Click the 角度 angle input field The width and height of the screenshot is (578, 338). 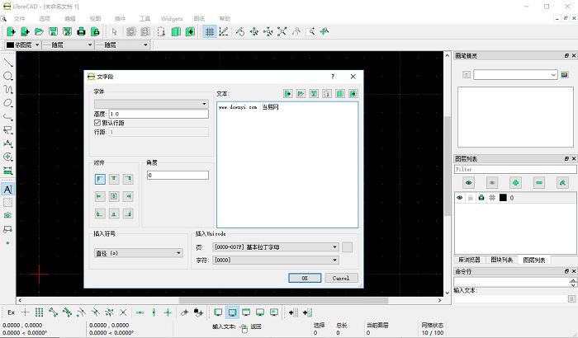tap(177, 176)
